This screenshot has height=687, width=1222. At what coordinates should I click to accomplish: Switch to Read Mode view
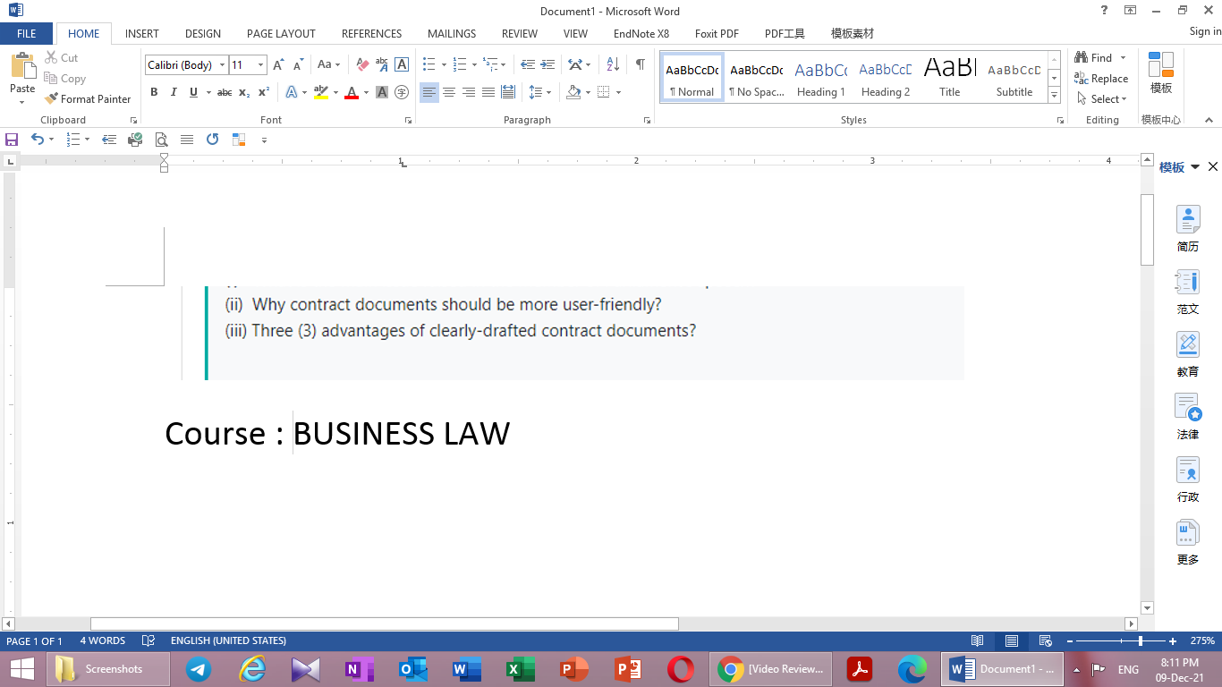(978, 640)
